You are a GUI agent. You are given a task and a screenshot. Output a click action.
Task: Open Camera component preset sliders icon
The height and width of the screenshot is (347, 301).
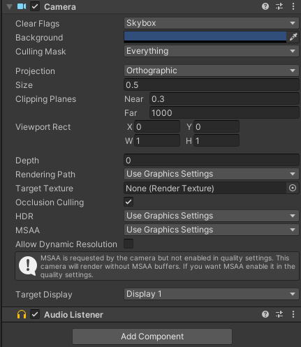(x=279, y=6)
